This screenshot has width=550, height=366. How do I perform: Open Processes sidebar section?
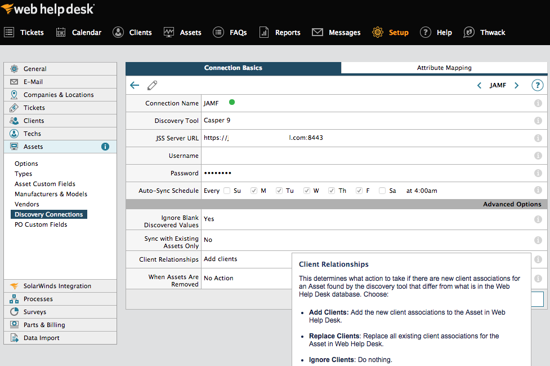(60, 299)
